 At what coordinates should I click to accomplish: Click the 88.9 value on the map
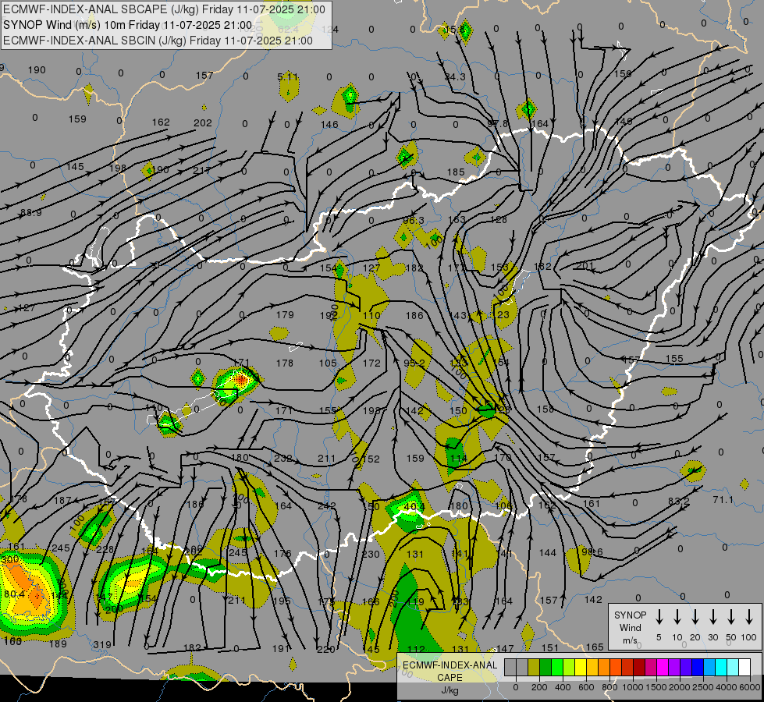(x=30, y=213)
